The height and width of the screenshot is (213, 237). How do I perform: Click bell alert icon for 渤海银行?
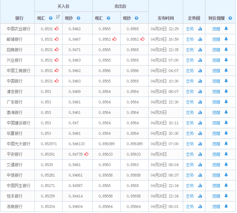click(x=226, y=112)
